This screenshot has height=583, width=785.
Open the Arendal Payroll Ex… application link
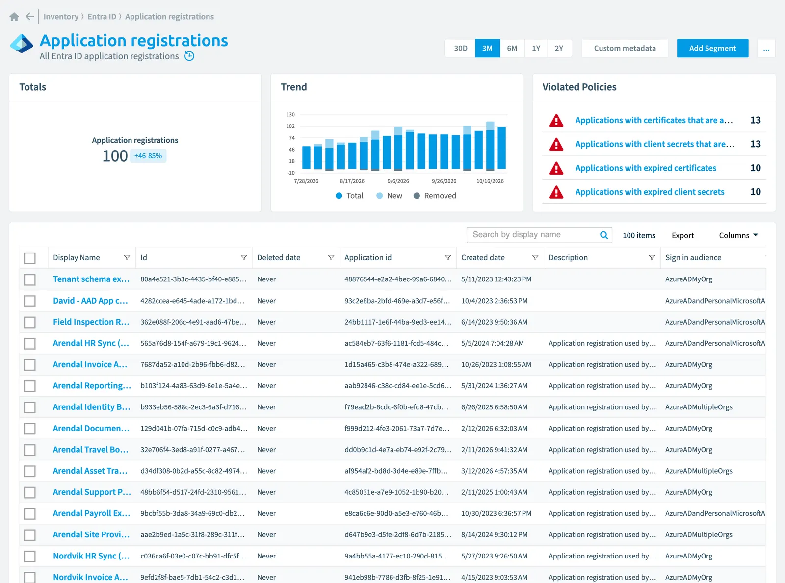click(x=91, y=513)
